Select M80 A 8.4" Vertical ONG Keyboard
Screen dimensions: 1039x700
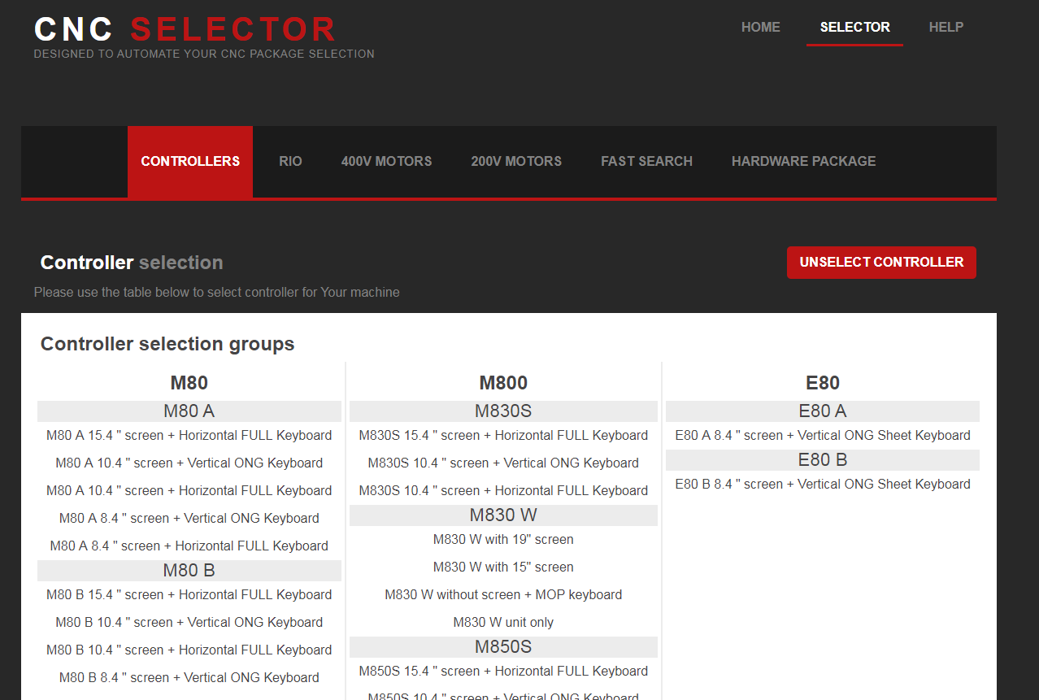tap(189, 518)
